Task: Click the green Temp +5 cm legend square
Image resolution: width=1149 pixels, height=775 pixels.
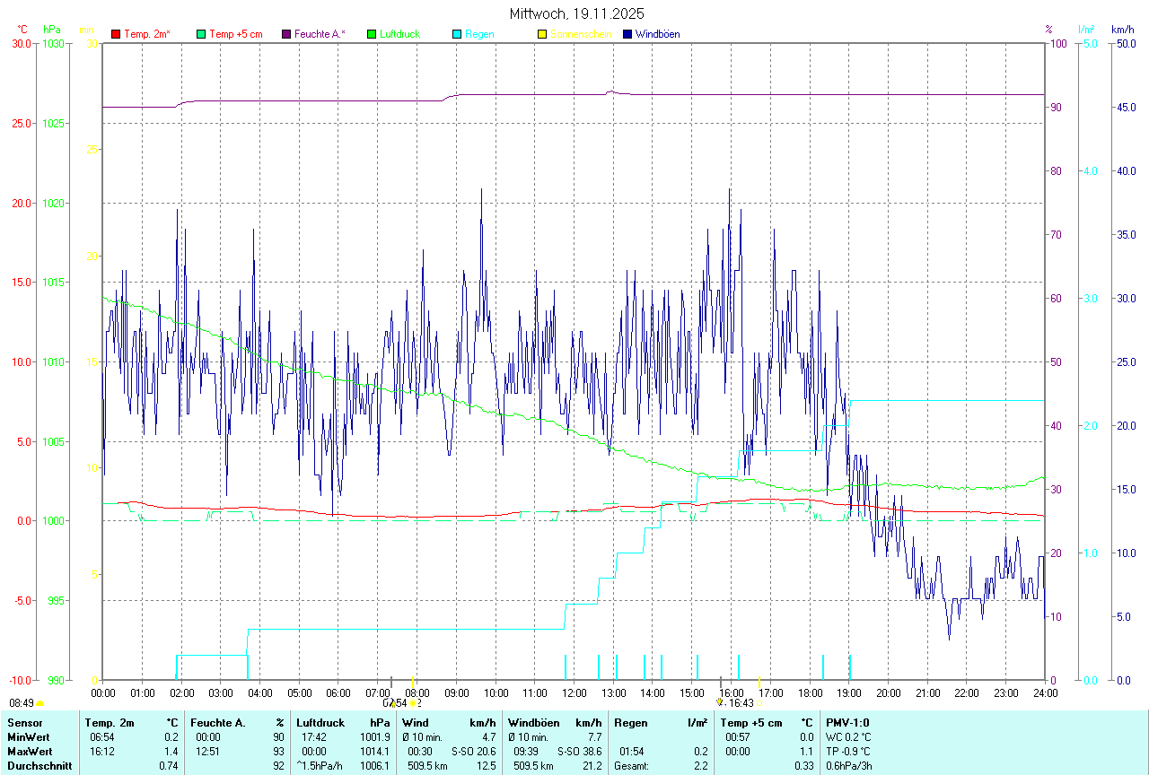Action: 201,34
